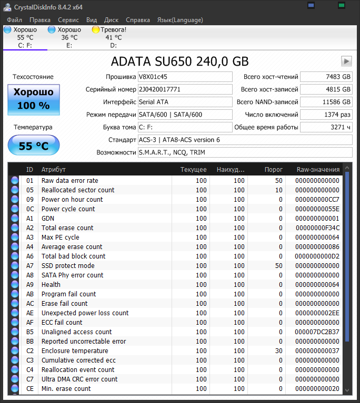This screenshot has height=403, width=360.
Task: Select the D: disk tab marked Тревога!
Action: click(113, 37)
